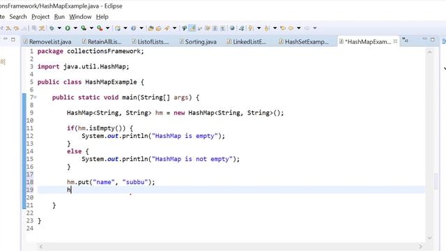The height and width of the screenshot is (251, 446).
Task: Expand the Debug icon's dropdown arrow
Action: pos(59,28)
